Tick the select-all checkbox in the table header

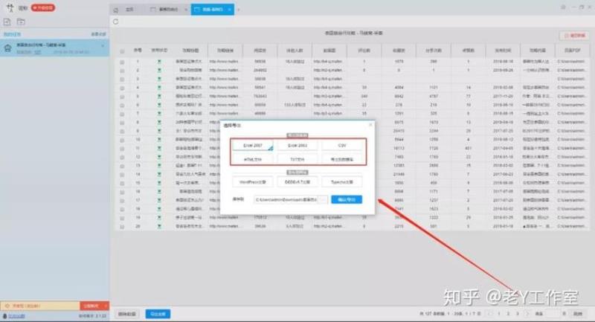[122, 51]
